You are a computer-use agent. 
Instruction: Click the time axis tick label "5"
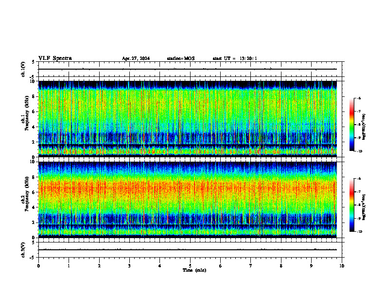190,266
